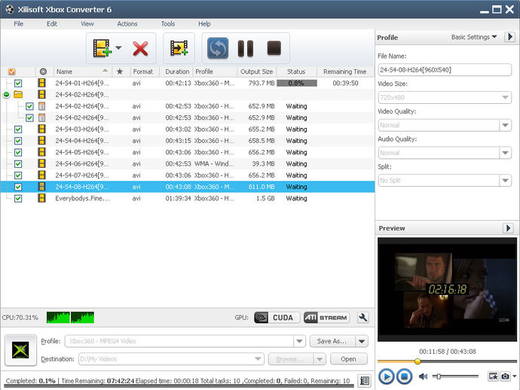The image size is (520, 390).
Task: Click the ATI Stream button
Action: coord(326,318)
